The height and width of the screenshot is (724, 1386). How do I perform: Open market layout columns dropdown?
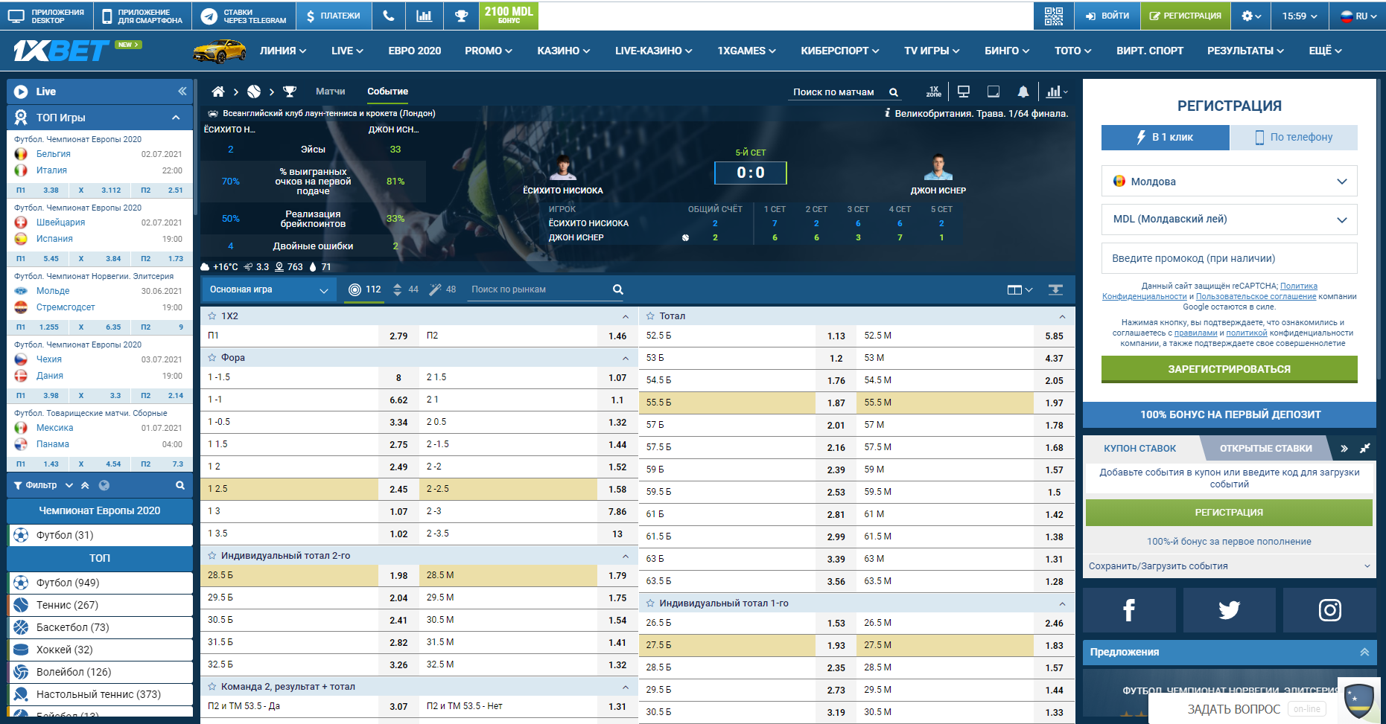[x=1020, y=289]
